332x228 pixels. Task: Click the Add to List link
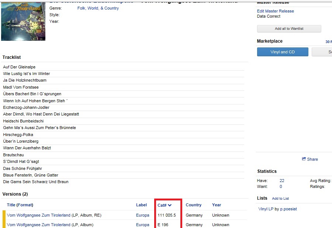280,199
